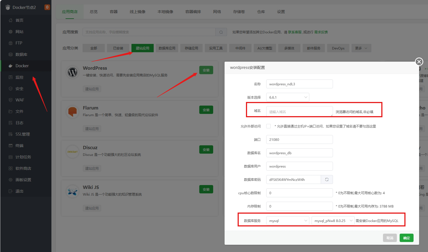The width and height of the screenshot is (428, 252).
Task: Open the 安全 security sidebar item
Action: click(x=26, y=89)
